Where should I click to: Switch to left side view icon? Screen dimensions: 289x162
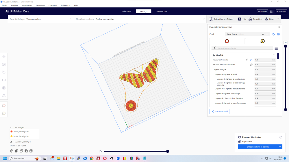pos(26,151)
